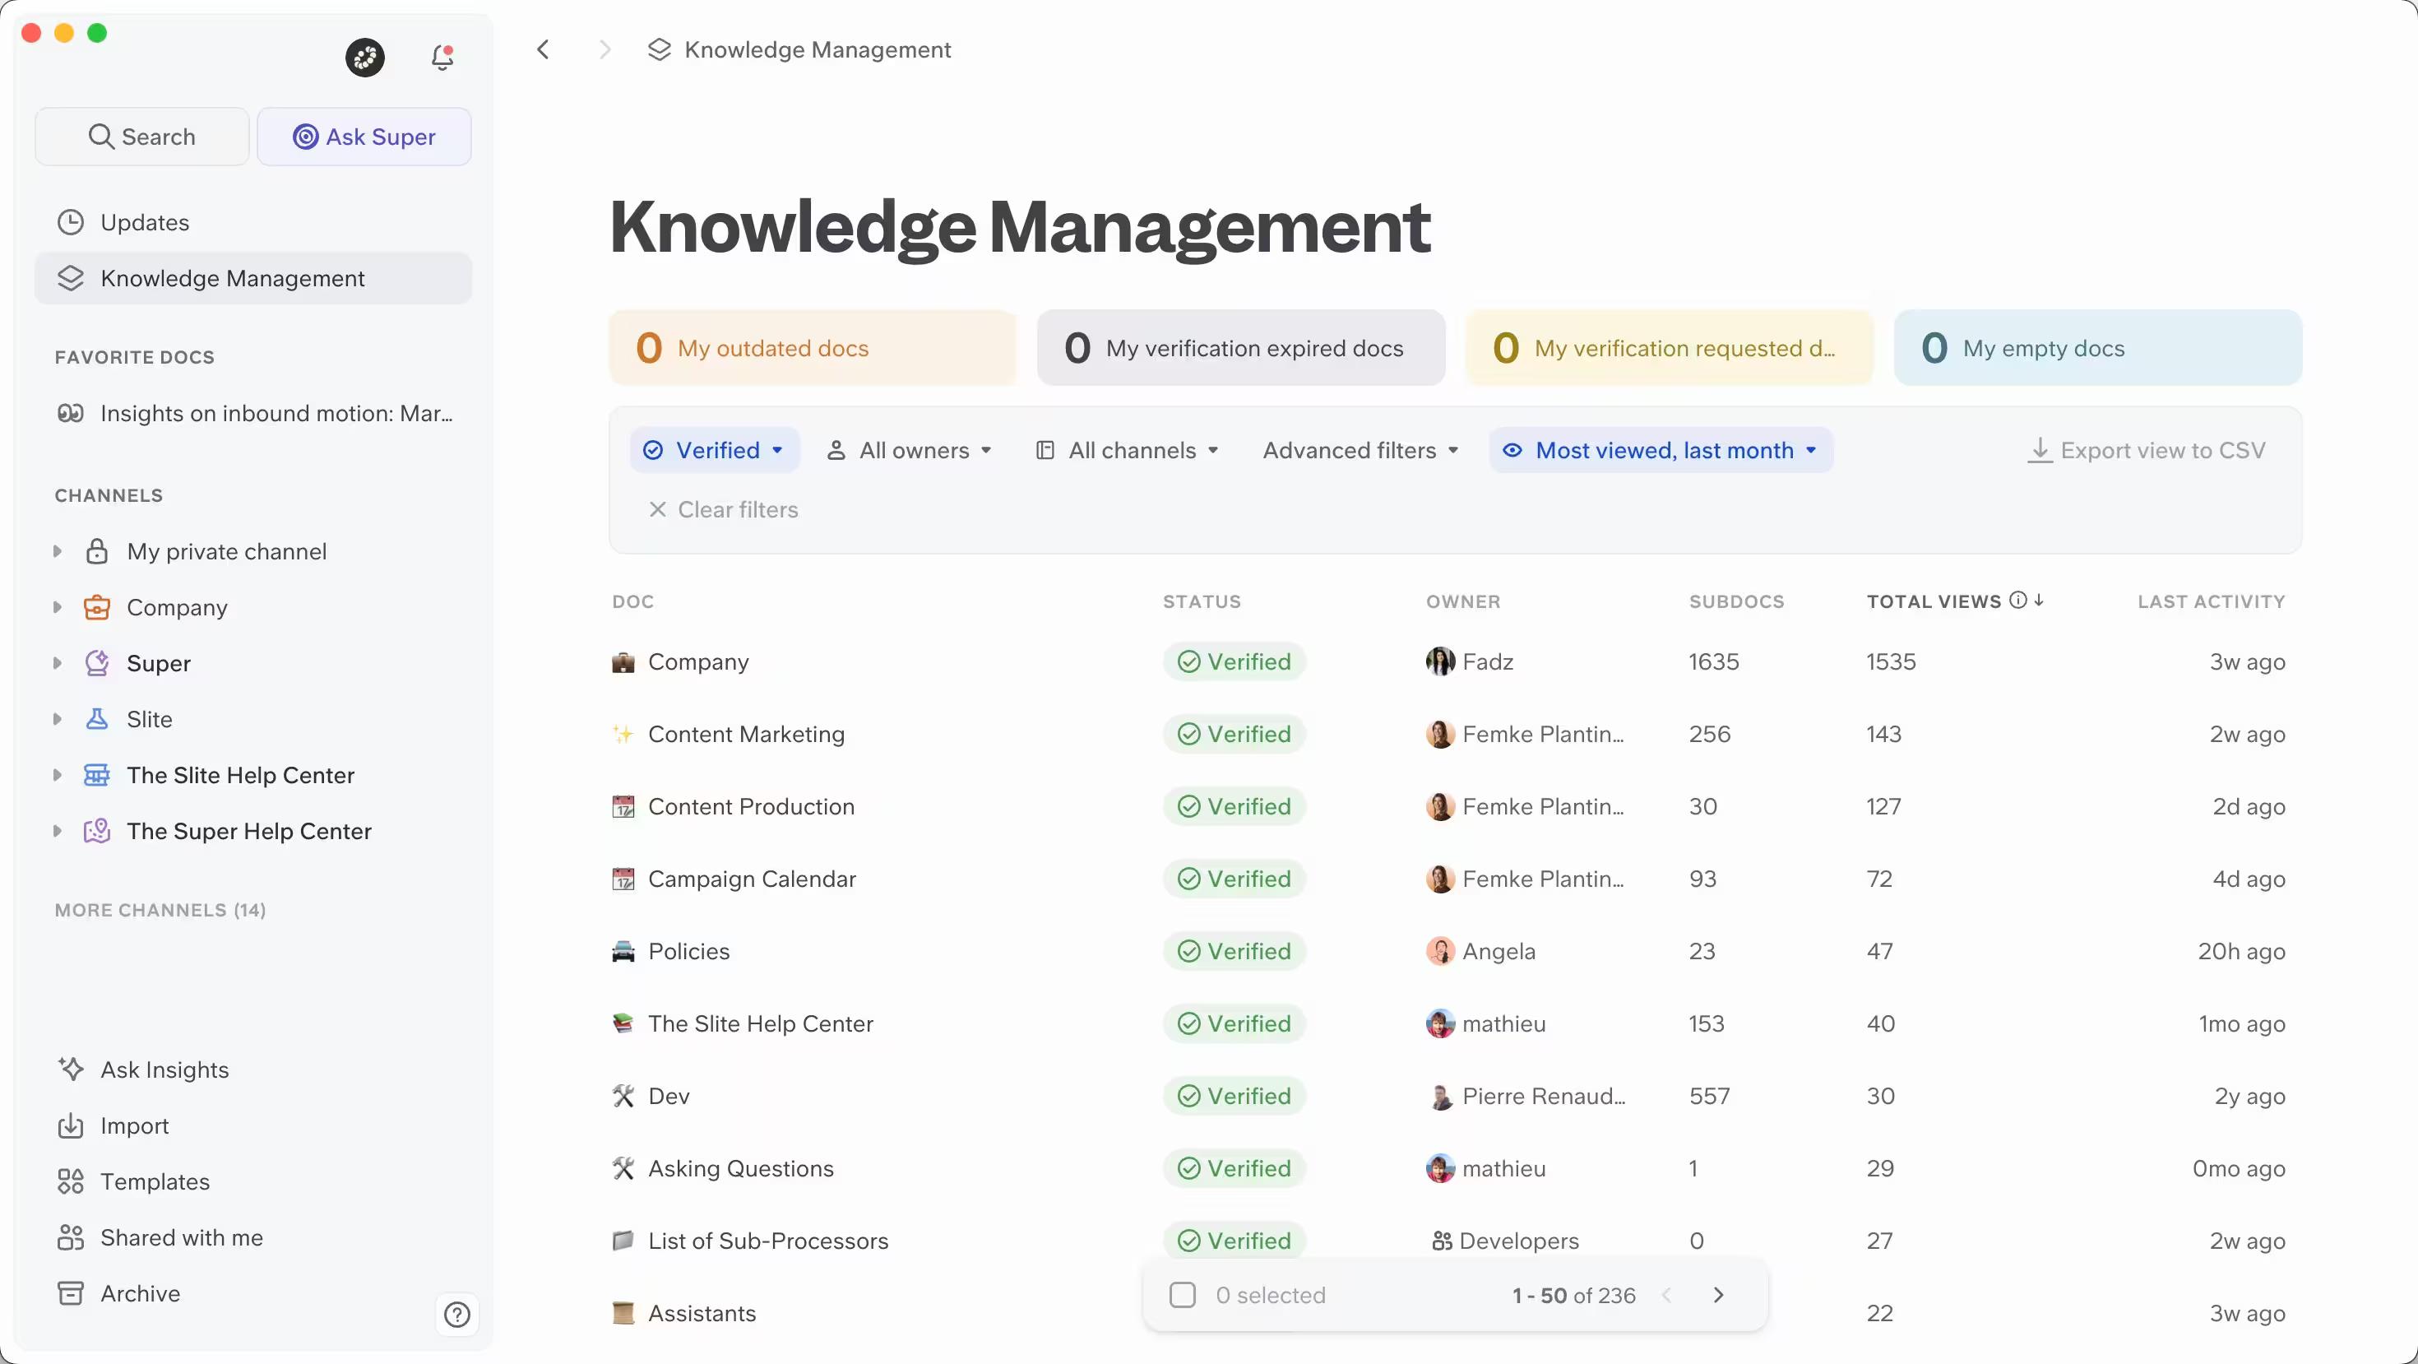Click the STATUS column header
Screen dimensions: 2418x1364
[x=1202, y=601]
